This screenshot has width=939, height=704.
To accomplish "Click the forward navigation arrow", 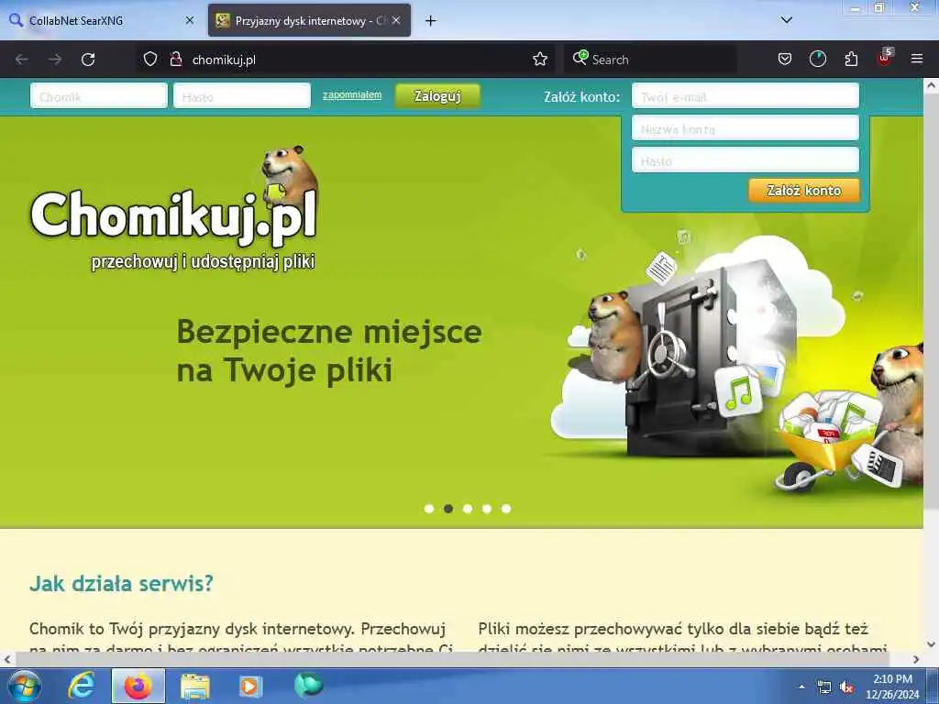I will coord(55,60).
